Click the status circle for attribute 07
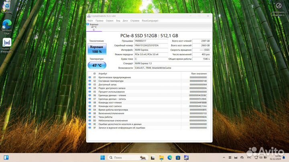 coord(90,99)
